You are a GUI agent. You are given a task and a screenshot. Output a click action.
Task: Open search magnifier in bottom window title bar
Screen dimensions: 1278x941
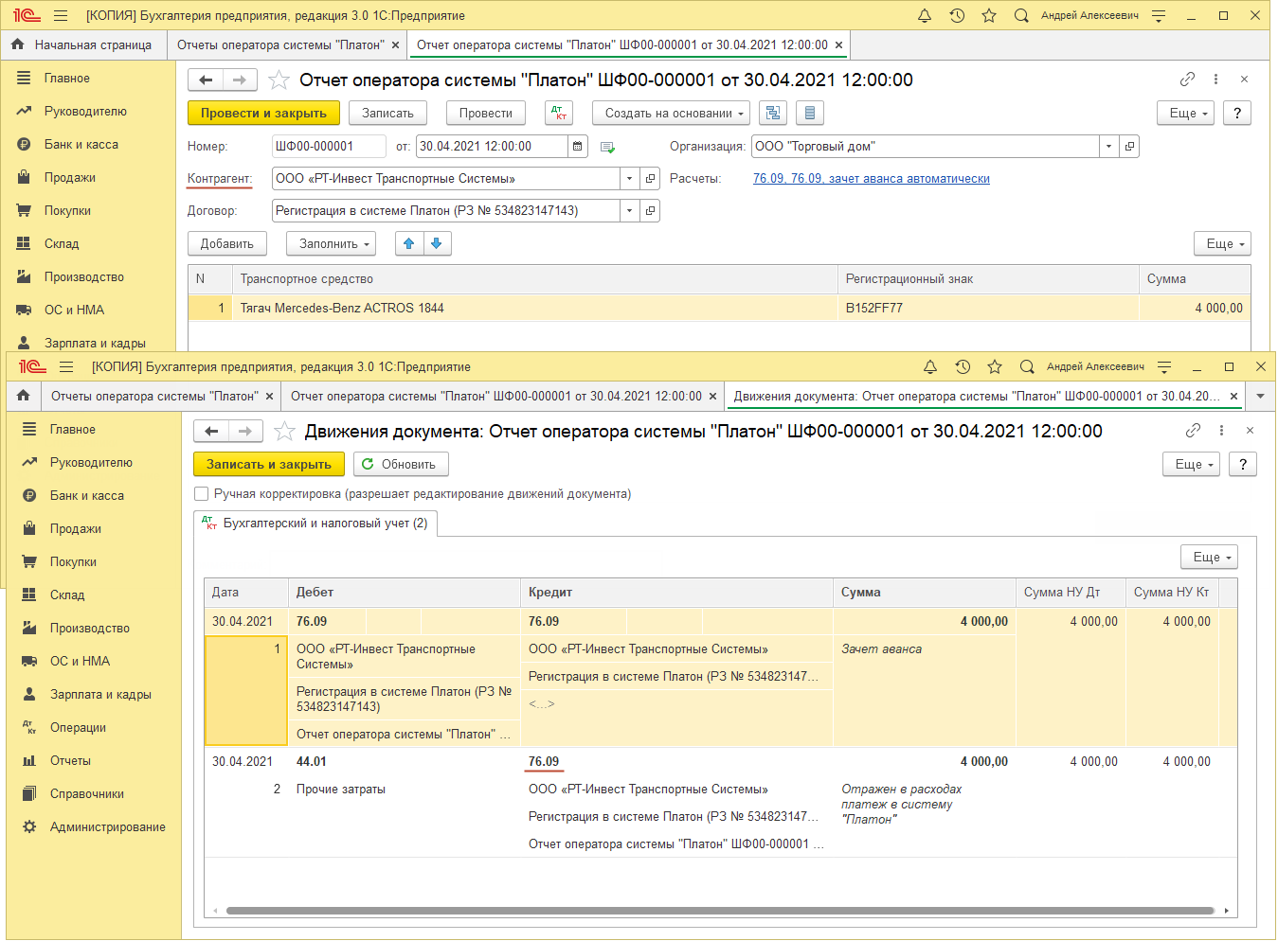(1027, 366)
